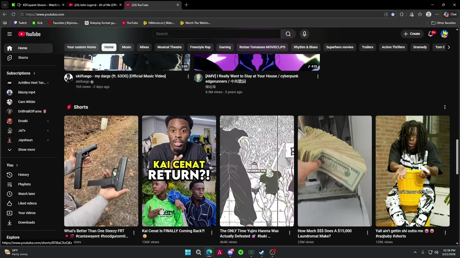This screenshot has height=258, width=460.
Task: Reload the page in the browser
Action: point(13,14)
